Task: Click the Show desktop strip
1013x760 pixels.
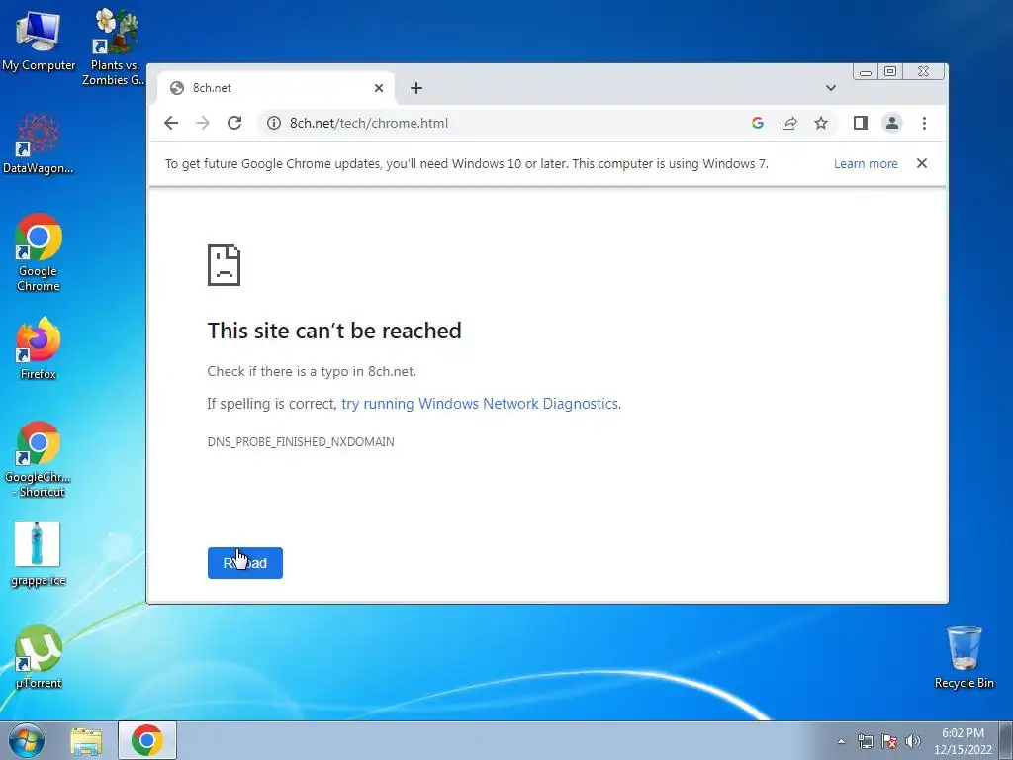Action: coord(1006,740)
